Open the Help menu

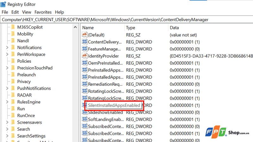(59, 12)
